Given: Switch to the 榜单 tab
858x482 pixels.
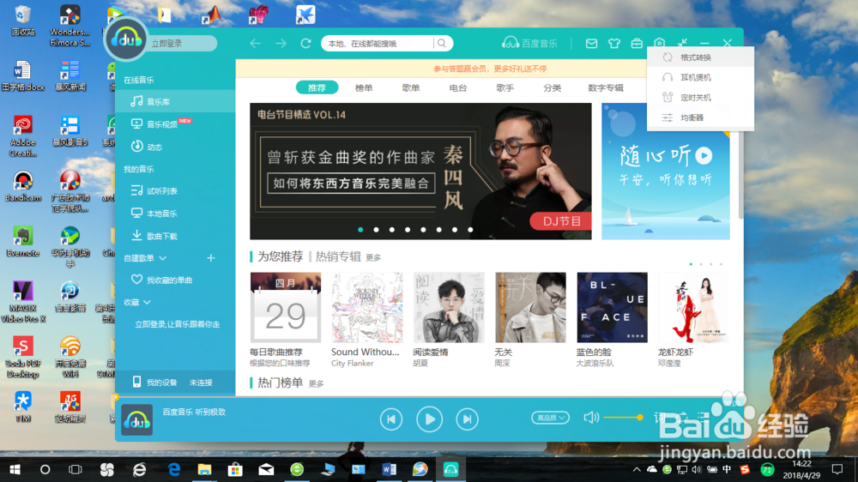Looking at the screenshot, I should coord(364,87).
